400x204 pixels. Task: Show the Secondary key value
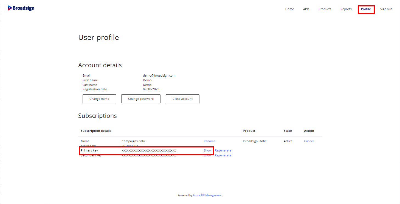click(207, 155)
